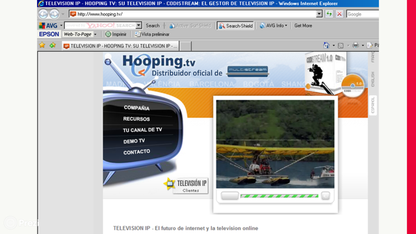
Task: Open CONTACTO menu item
Action: [x=136, y=151]
